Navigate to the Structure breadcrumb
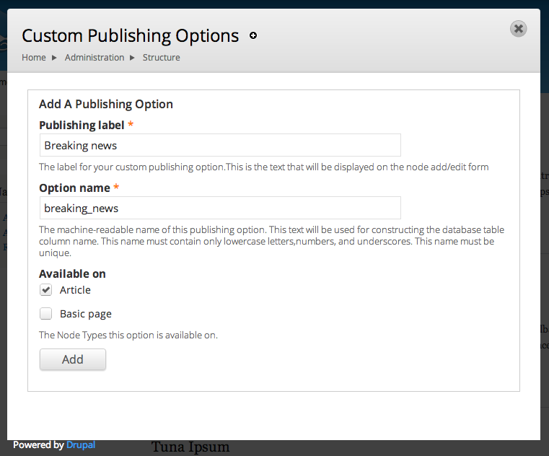Screen dimensions: 549x456 point(161,58)
